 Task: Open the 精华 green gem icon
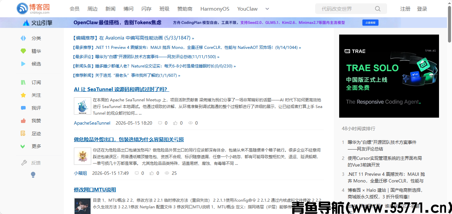coord(23,51)
